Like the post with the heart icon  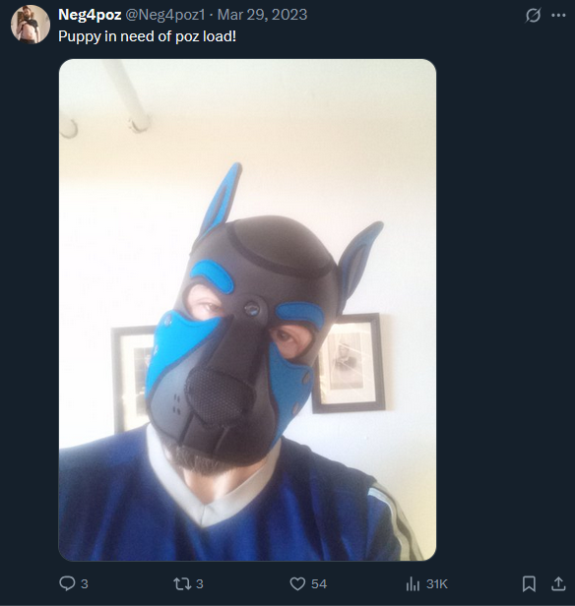297,583
